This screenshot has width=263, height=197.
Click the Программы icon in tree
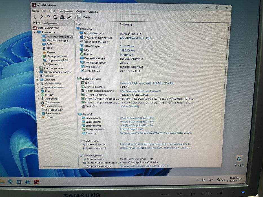[43, 102]
